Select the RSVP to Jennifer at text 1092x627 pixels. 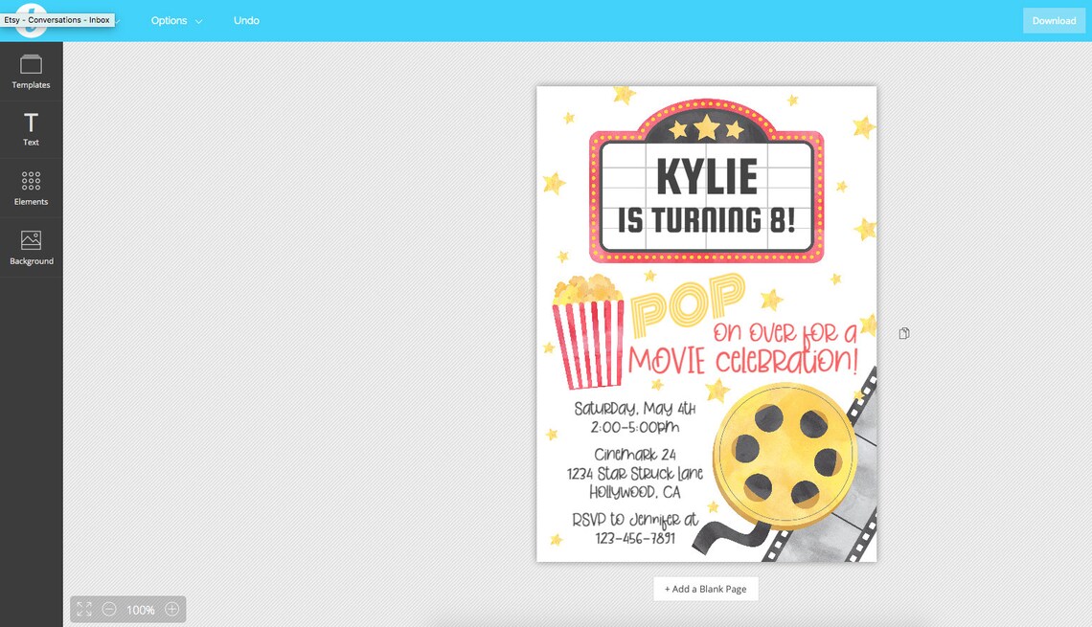click(x=634, y=520)
